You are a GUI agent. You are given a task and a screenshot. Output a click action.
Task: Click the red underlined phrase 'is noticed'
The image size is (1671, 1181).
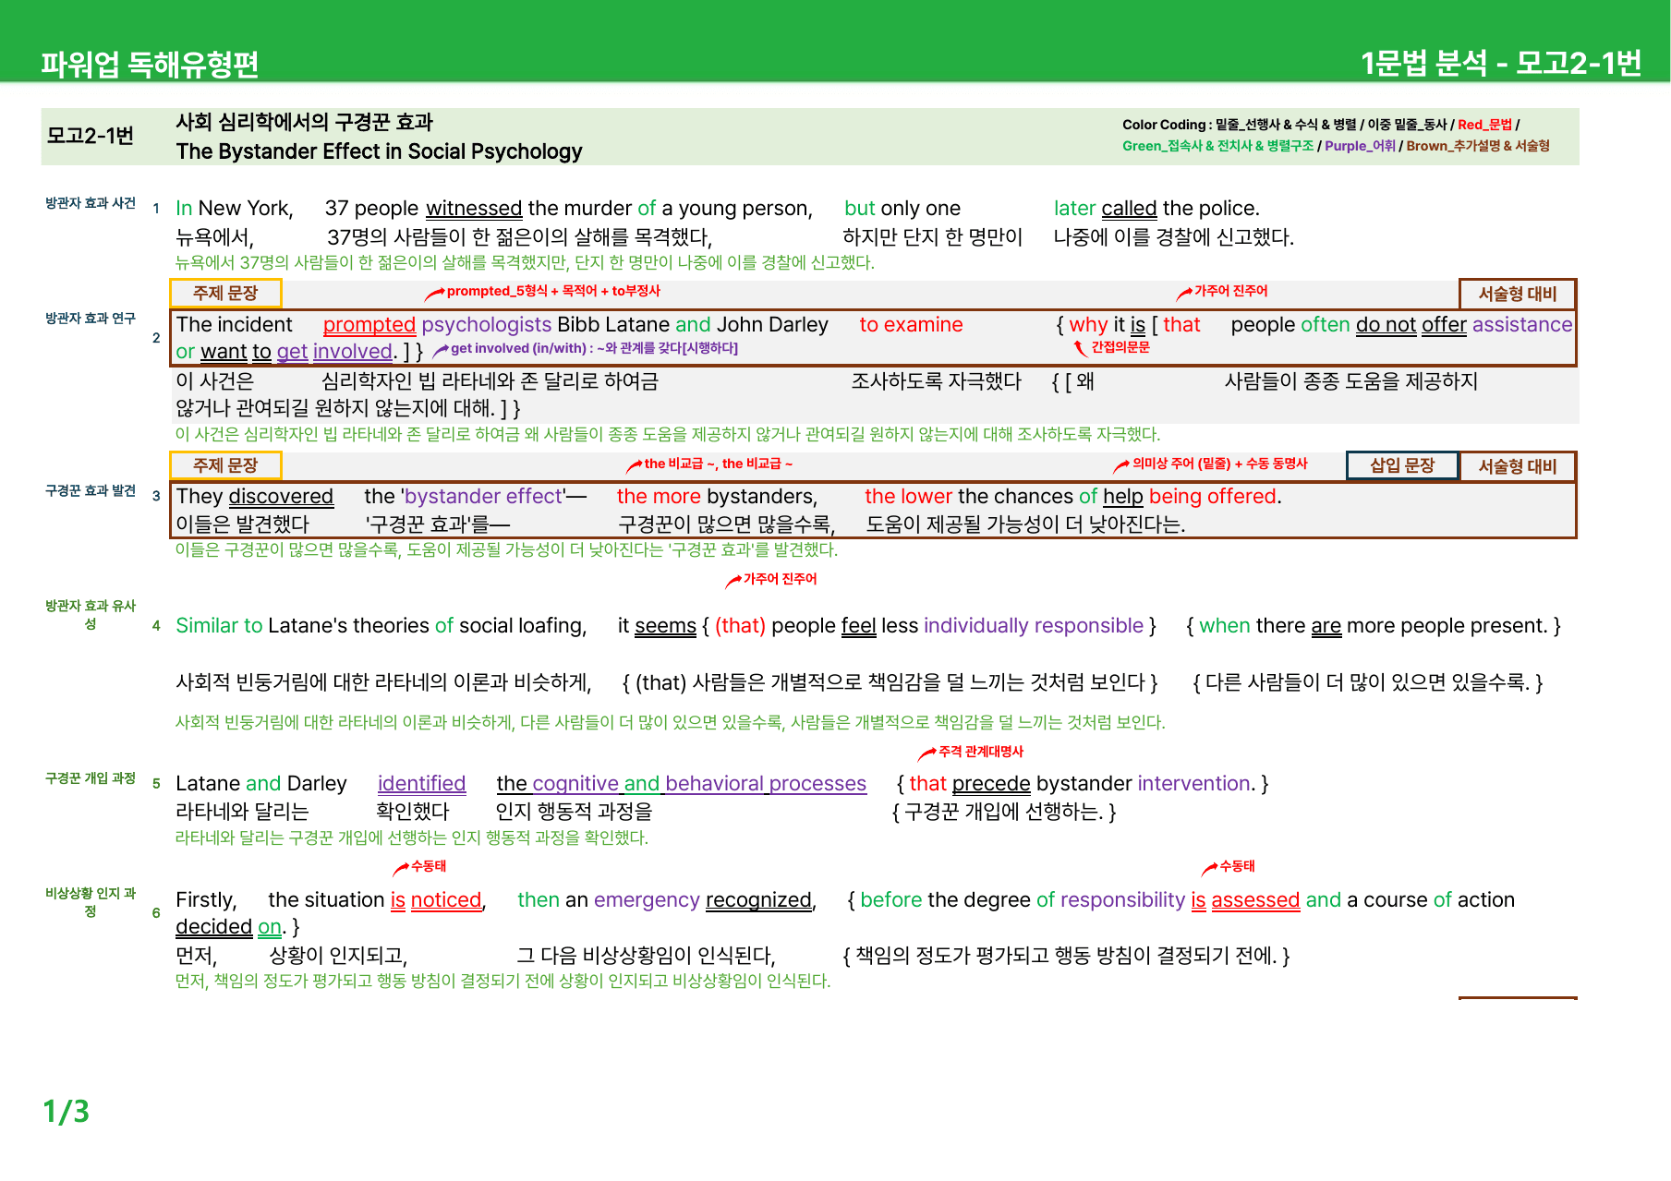pyautogui.click(x=436, y=900)
